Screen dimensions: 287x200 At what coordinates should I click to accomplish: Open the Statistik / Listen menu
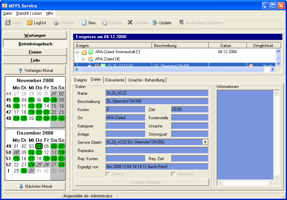(x=29, y=13)
